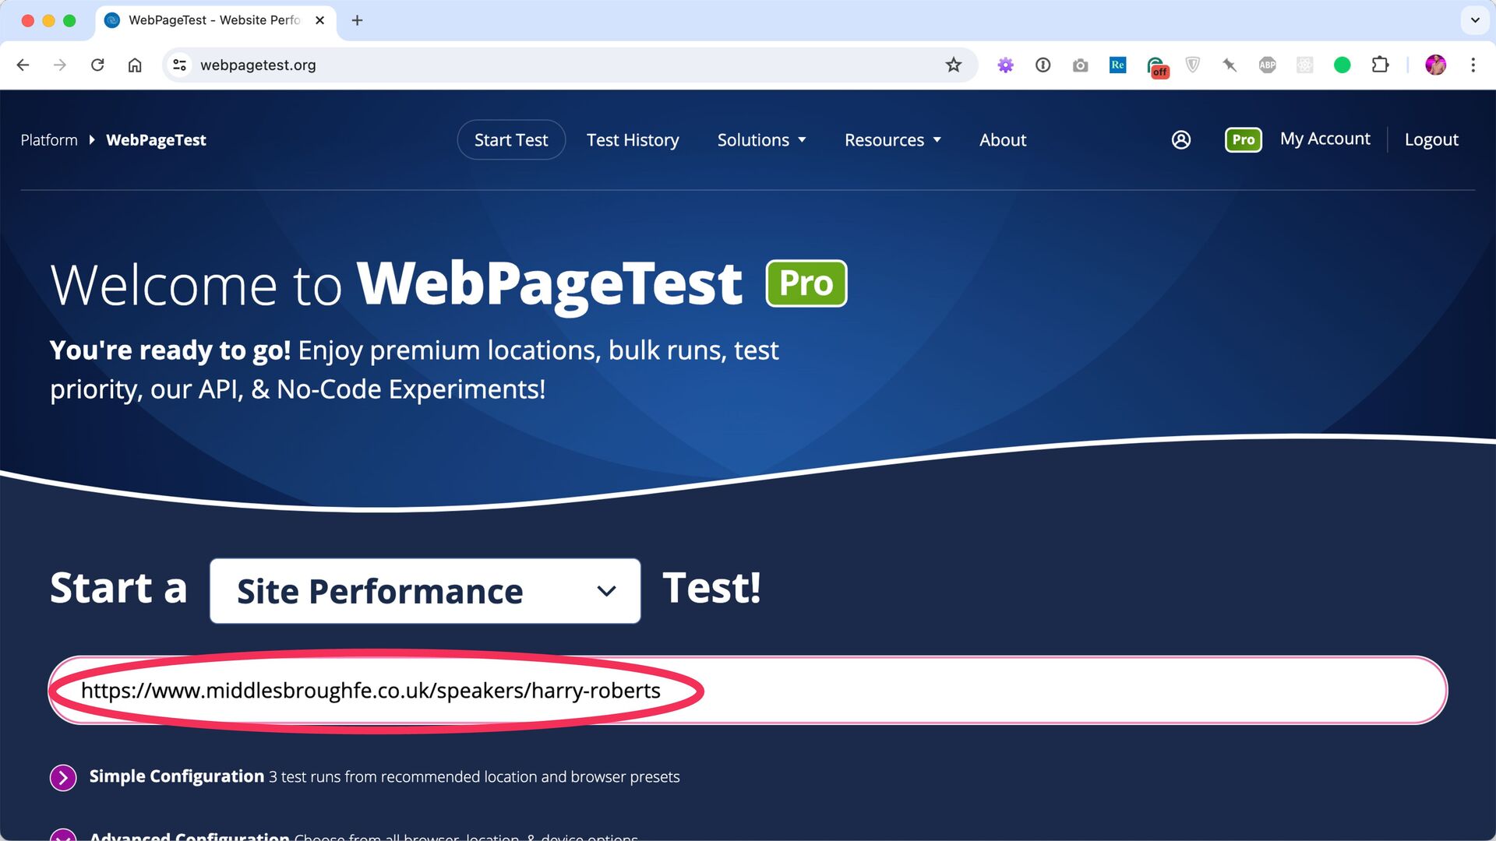Select the WebPageTest browser tab

click(x=215, y=20)
